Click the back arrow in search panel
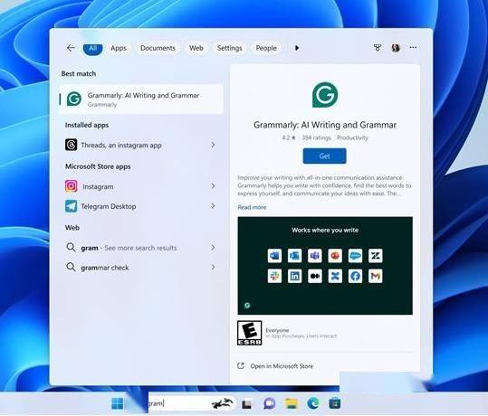488x416 pixels. (x=71, y=48)
